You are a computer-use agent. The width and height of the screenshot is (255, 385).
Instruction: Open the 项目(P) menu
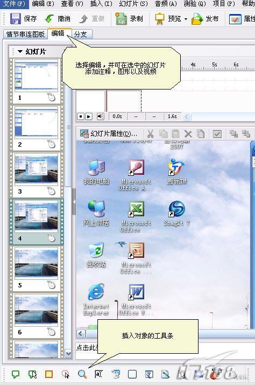pos(224,4)
